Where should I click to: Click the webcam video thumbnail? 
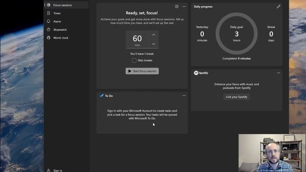pyautogui.click(x=272, y=153)
